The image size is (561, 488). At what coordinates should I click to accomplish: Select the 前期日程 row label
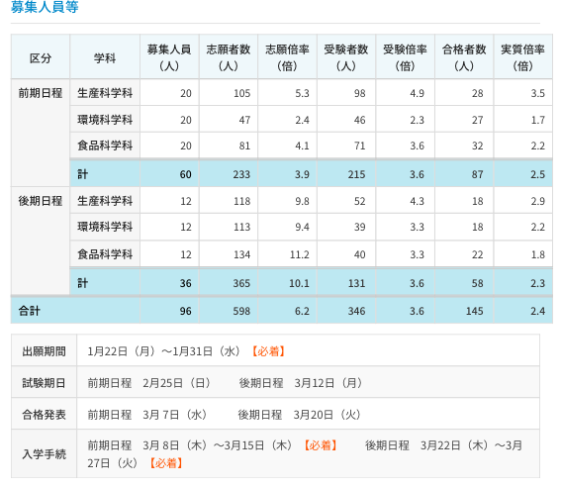point(41,93)
